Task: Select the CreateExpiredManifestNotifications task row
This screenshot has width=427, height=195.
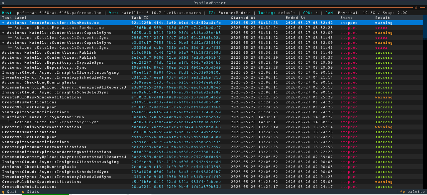Action: [x=211, y=147]
